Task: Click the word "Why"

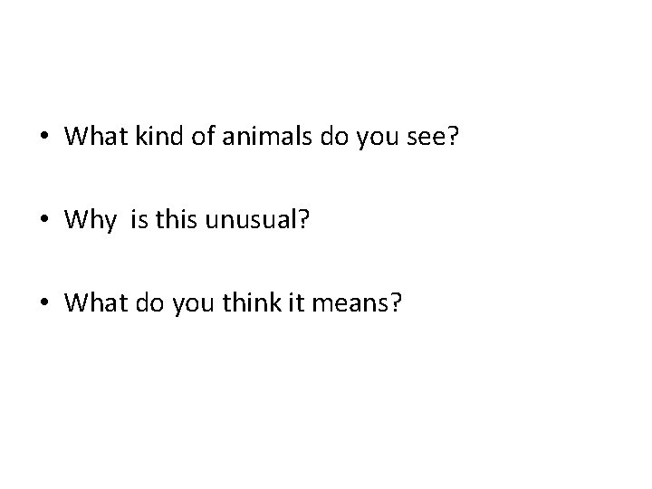Action: click(x=89, y=221)
